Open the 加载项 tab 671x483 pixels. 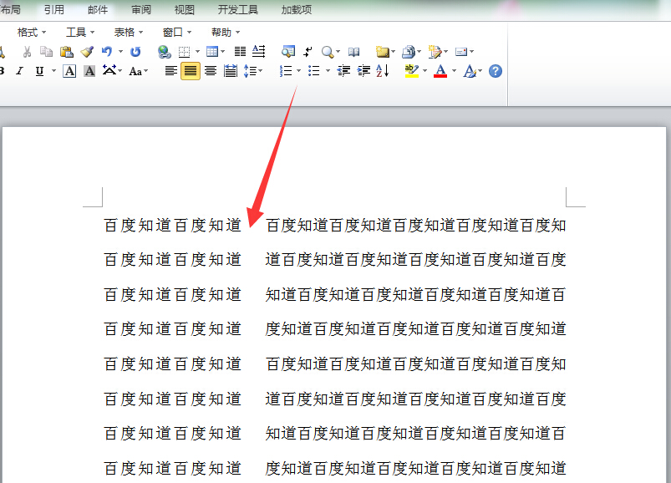[x=296, y=9]
